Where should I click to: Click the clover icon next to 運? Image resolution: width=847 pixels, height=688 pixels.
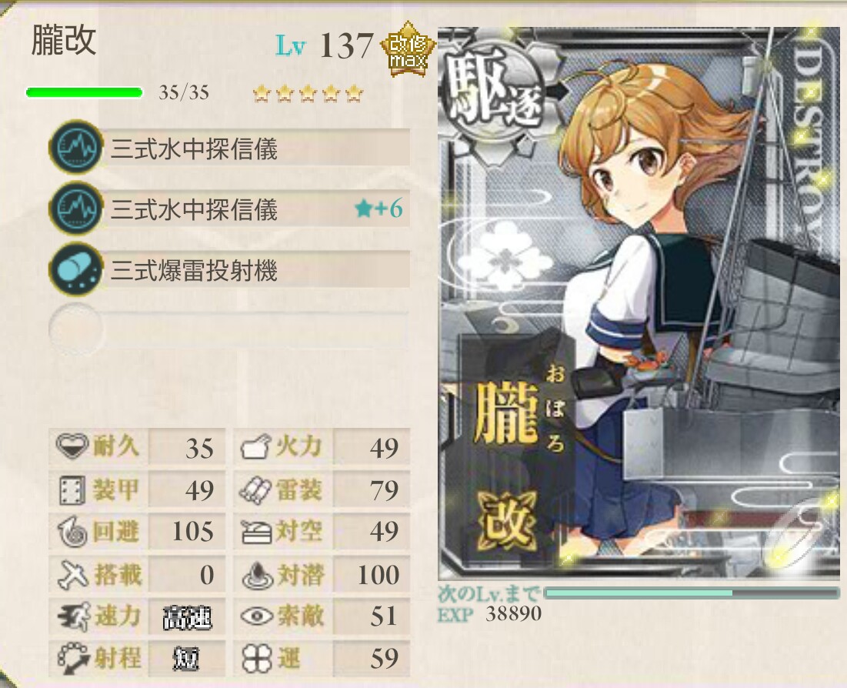257,658
